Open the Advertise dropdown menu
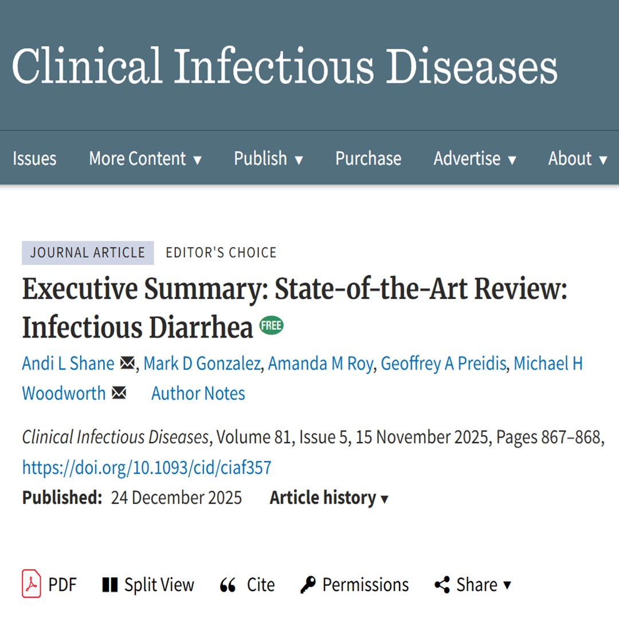This screenshot has width=619, height=619. (x=475, y=158)
